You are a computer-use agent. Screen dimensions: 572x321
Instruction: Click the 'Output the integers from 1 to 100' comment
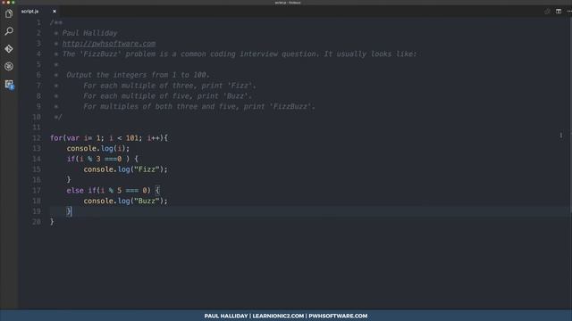pos(138,75)
